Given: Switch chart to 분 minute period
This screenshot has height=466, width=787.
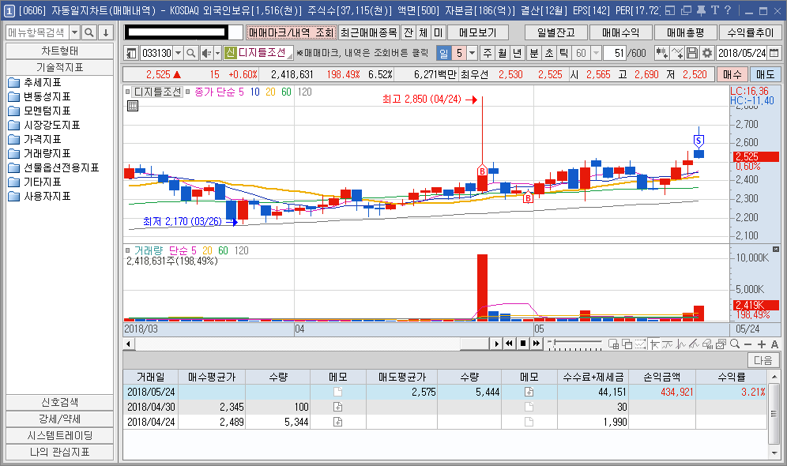Looking at the screenshot, I should tap(534, 53).
